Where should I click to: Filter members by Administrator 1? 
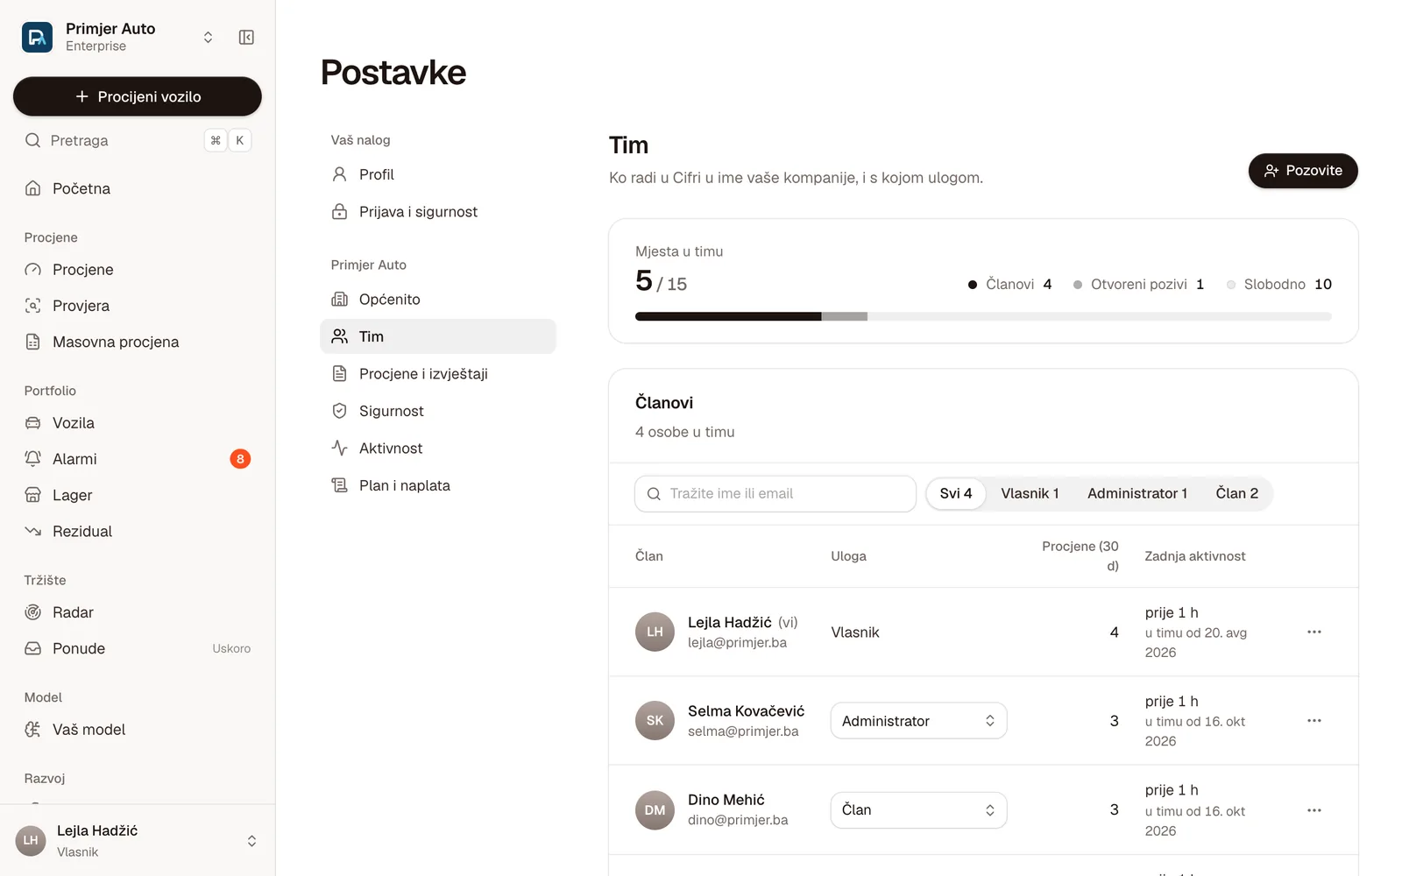tap(1137, 494)
